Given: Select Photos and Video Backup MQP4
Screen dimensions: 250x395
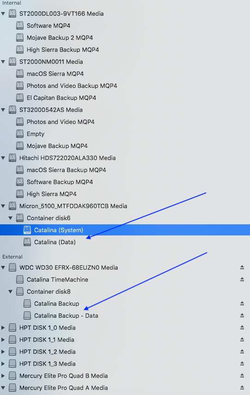Looking at the screenshot, I should [72, 86].
